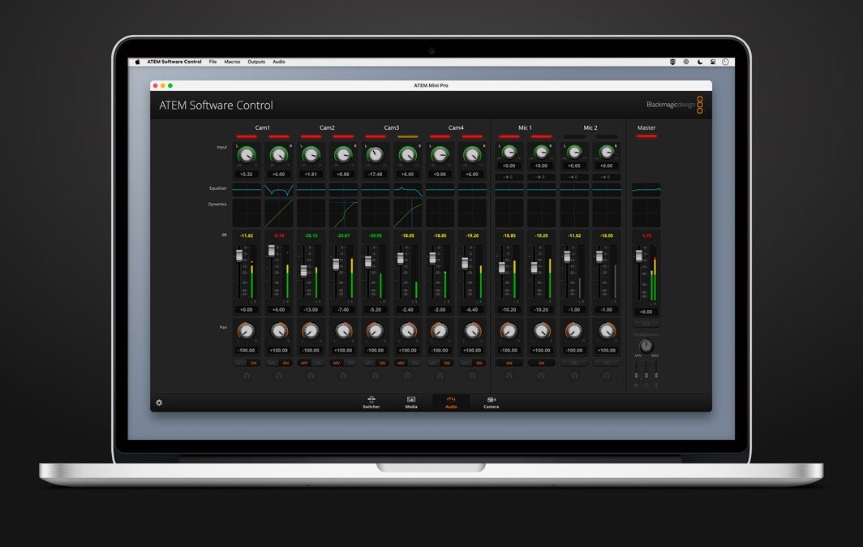Click the Master channel fader handle

point(639,256)
